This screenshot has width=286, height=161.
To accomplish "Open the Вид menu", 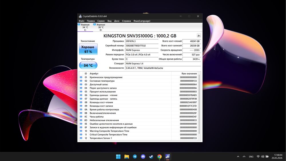I will pyautogui.click(x=110, y=21).
